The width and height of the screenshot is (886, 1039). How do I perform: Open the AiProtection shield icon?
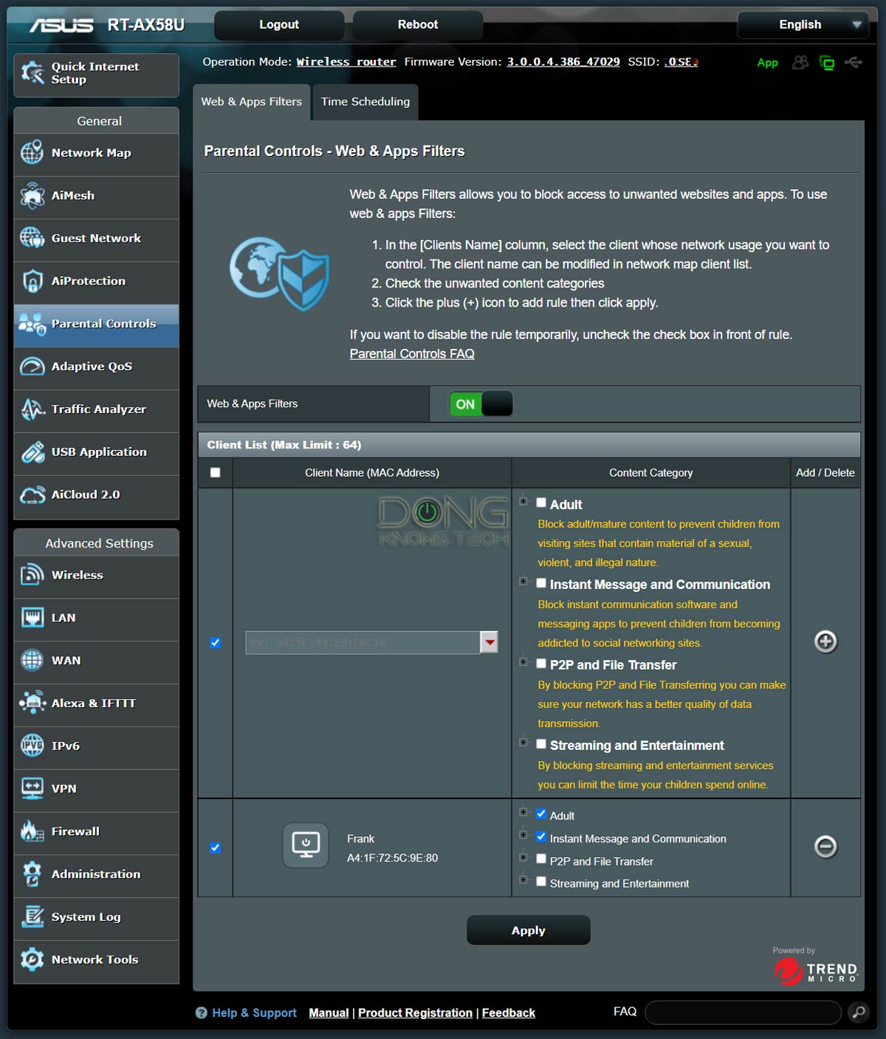pos(32,282)
